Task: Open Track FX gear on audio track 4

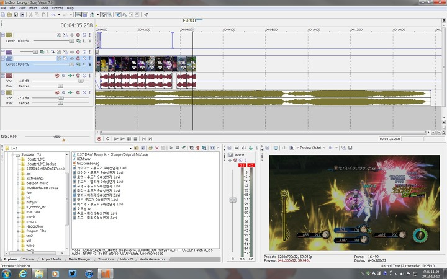Action: pos(78,76)
